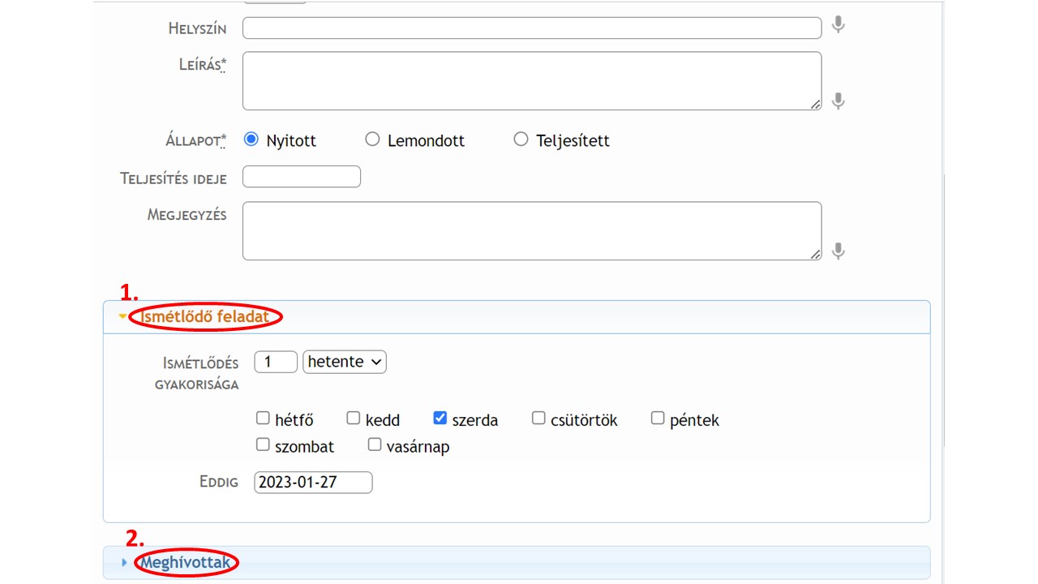
Task: Click microphone icon beside Leírás textarea
Action: (x=839, y=101)
